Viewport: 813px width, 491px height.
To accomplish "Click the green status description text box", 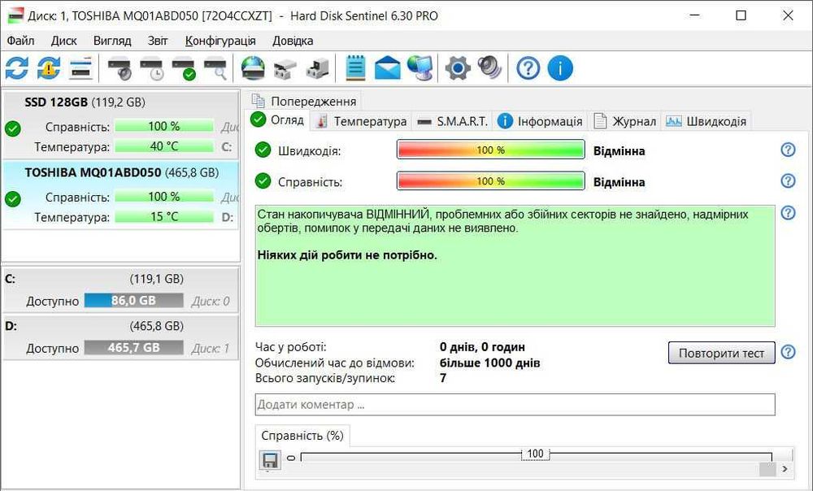I will point(515,266).
